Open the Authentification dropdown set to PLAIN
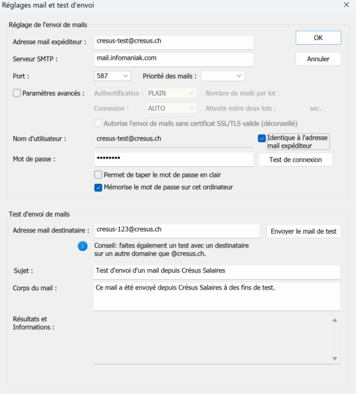The width and height of the screenshot is (356, 394). (172, 93)
